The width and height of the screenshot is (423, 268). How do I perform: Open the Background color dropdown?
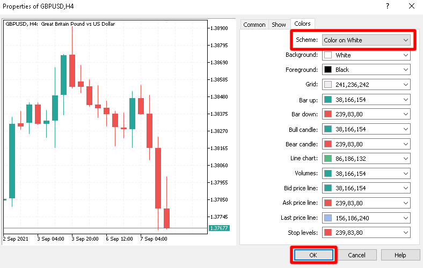366,55
